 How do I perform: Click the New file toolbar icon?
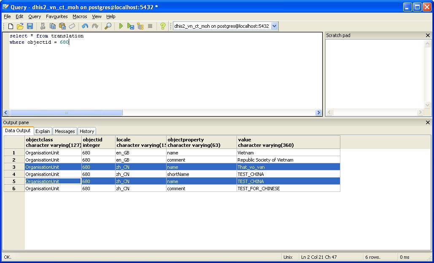(x=11, y=26)
